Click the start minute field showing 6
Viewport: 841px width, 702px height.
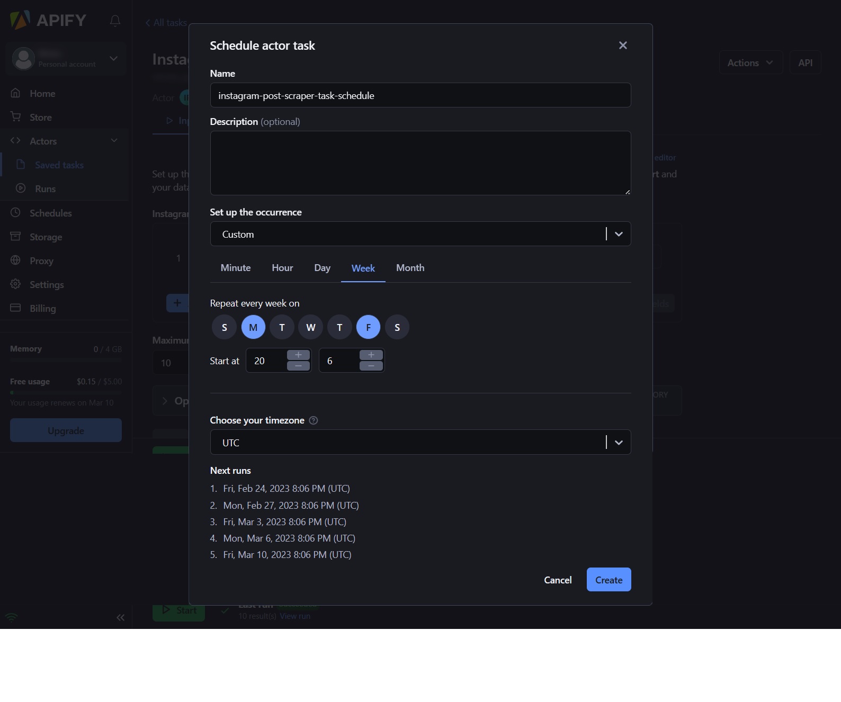339,361
